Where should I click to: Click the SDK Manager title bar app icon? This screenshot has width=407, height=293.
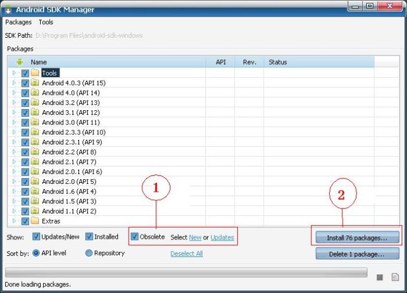[x=8, y=10]
